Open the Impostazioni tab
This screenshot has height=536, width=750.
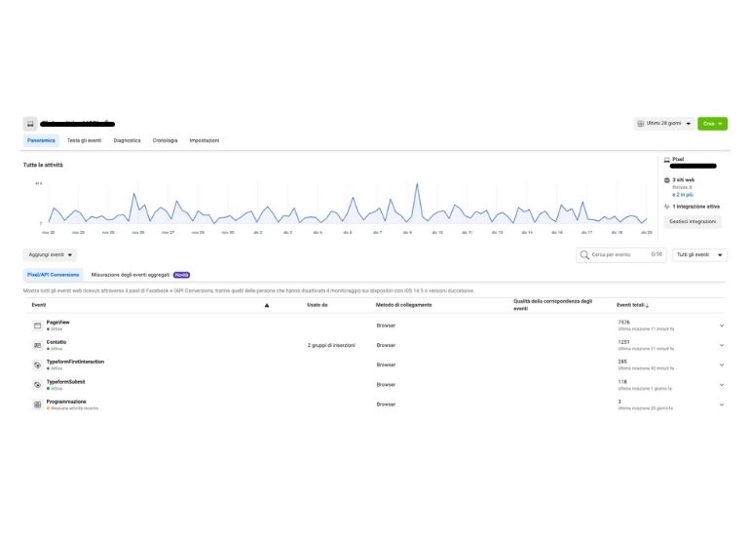click(x=205, y=140)
